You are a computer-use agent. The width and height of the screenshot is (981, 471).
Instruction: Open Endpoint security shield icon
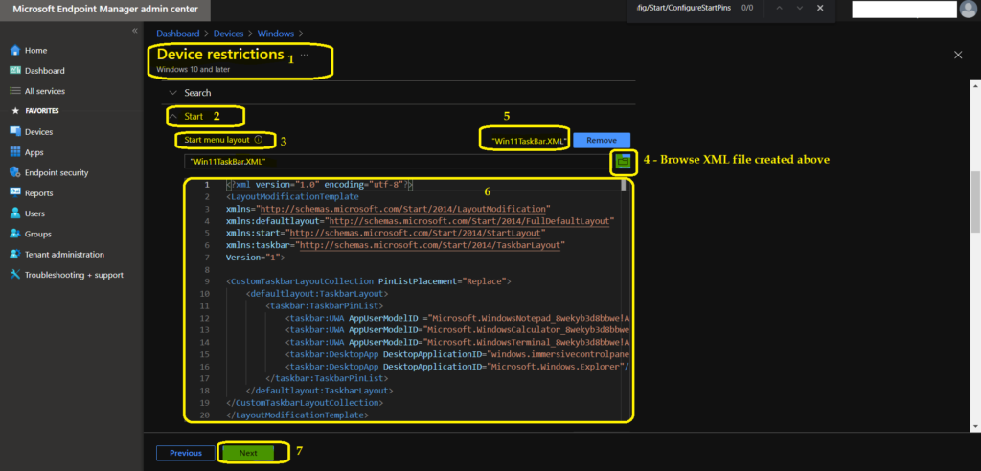point(15,172)
